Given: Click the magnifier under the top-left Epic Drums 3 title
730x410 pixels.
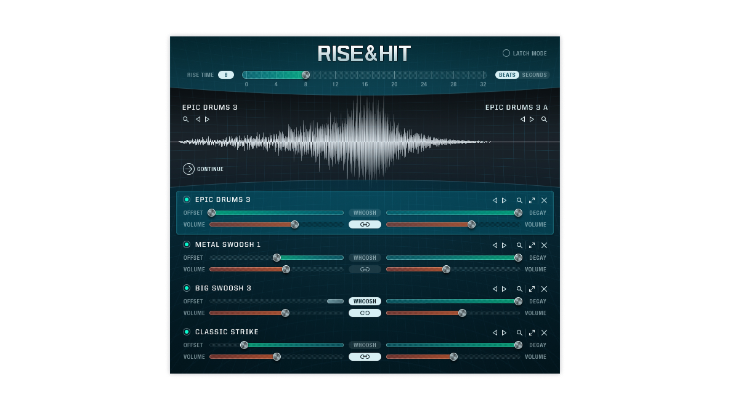Looking at the screenshot, I should point(186,119).
